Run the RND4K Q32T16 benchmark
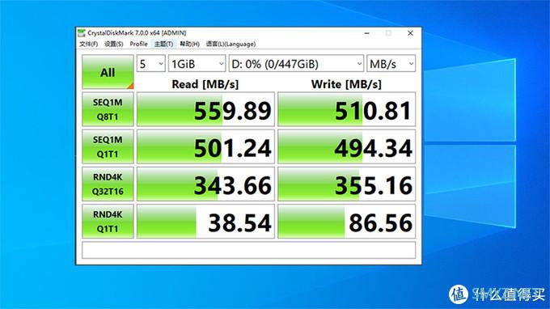This screenshot has width=550, height=309. pyautogui.click(x=108, y=184)
